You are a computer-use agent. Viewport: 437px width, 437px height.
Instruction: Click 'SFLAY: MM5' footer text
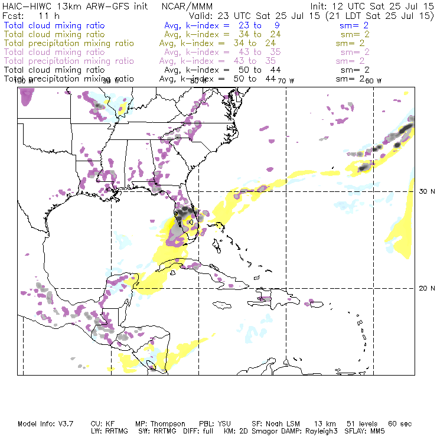[x=364, y=431]
